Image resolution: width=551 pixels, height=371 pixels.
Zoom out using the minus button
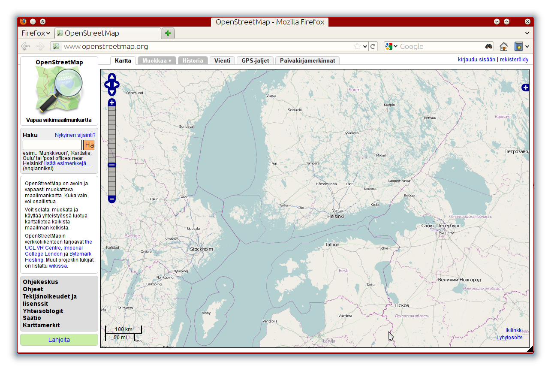tap(112, 199)
